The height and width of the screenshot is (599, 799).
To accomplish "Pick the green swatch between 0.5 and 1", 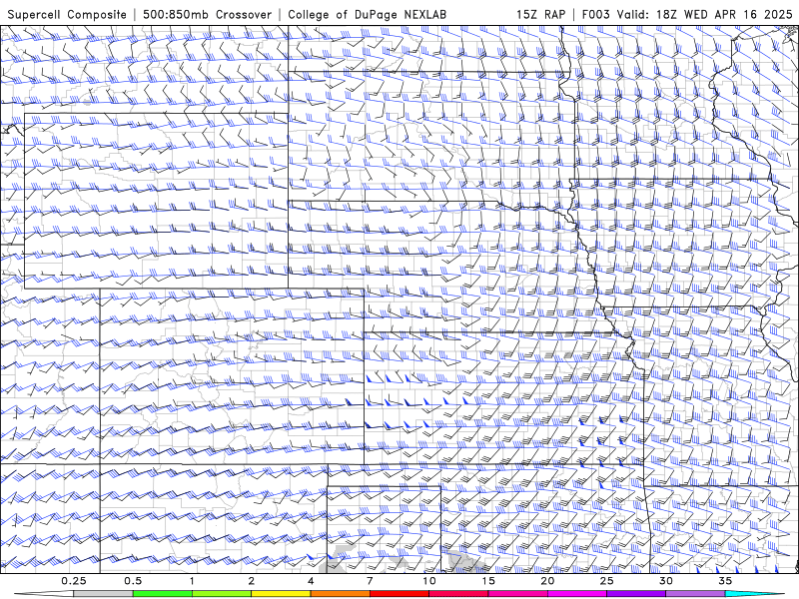I will [163, 594].
